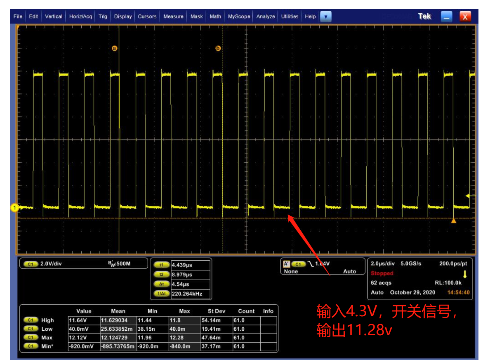Click the t1 cursor readout badge
Viewport: 483px width, 362px height.
click(x=161, y=265)
